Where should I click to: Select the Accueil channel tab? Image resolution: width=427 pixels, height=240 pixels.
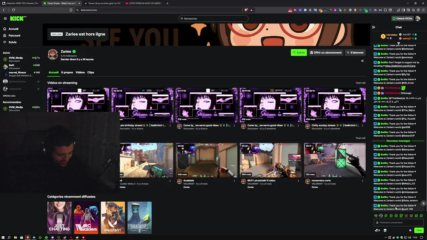[x=53, y=72]
